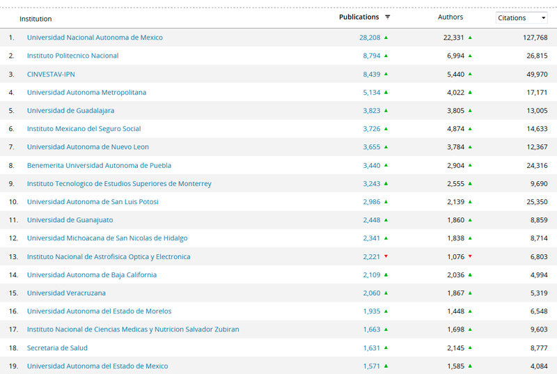557x374 pixels.
Task: Click publications count 2,341
Action: [372, 238]
